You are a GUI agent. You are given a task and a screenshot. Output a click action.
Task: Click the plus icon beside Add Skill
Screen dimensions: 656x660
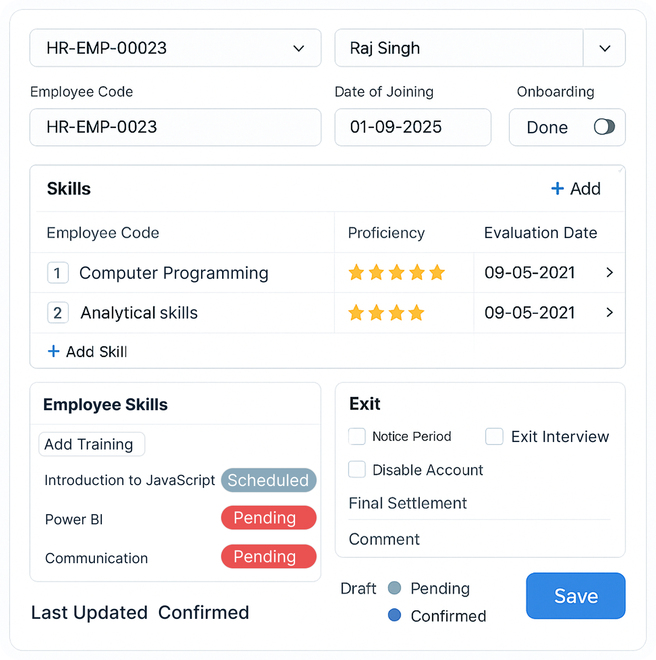tap(54, 351)
